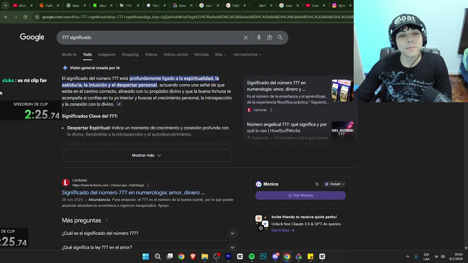Viewport: 468px width, 263px height.
Task: Click Despertar Espiritual underlined term
Action: [89, 128]
